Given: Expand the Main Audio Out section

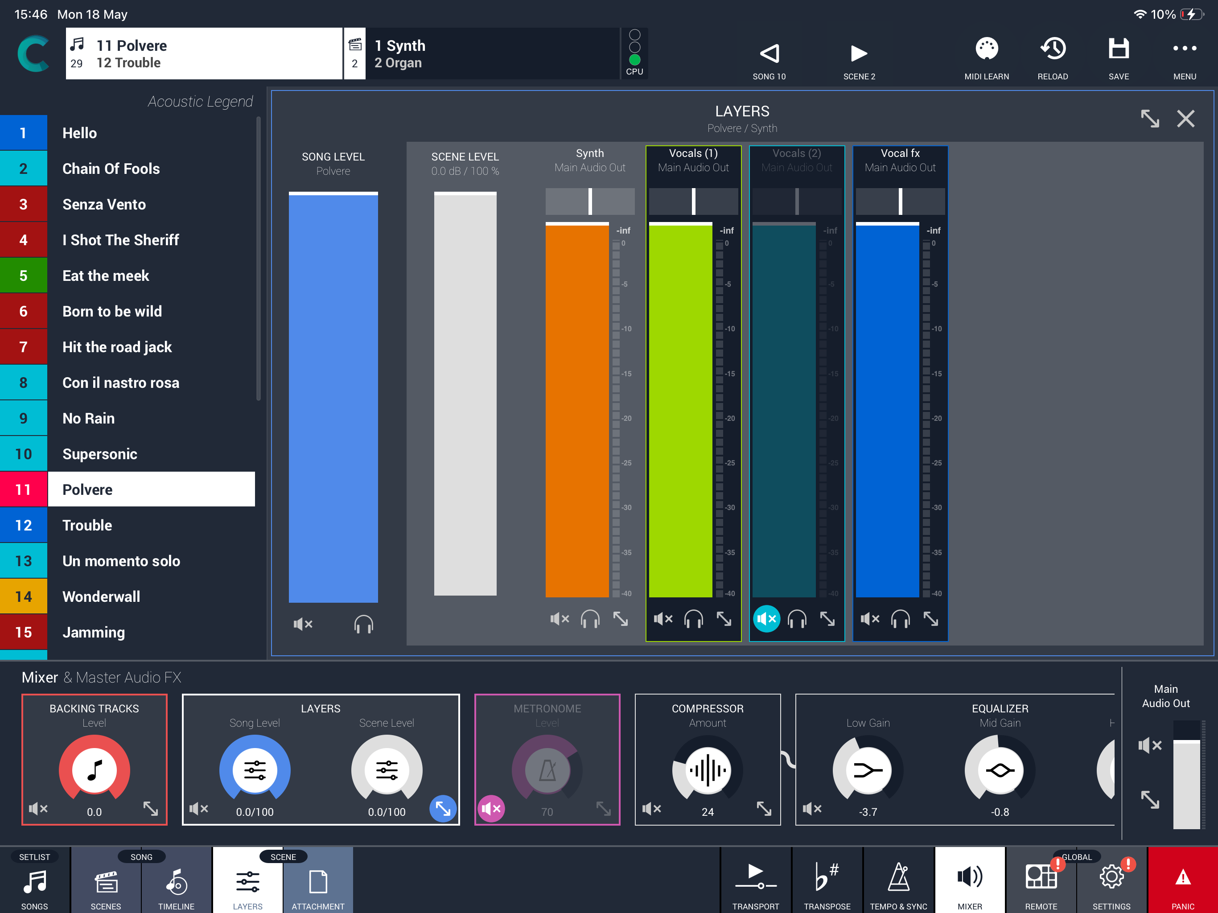Looking at the screenshot, I should point(1150,800).
